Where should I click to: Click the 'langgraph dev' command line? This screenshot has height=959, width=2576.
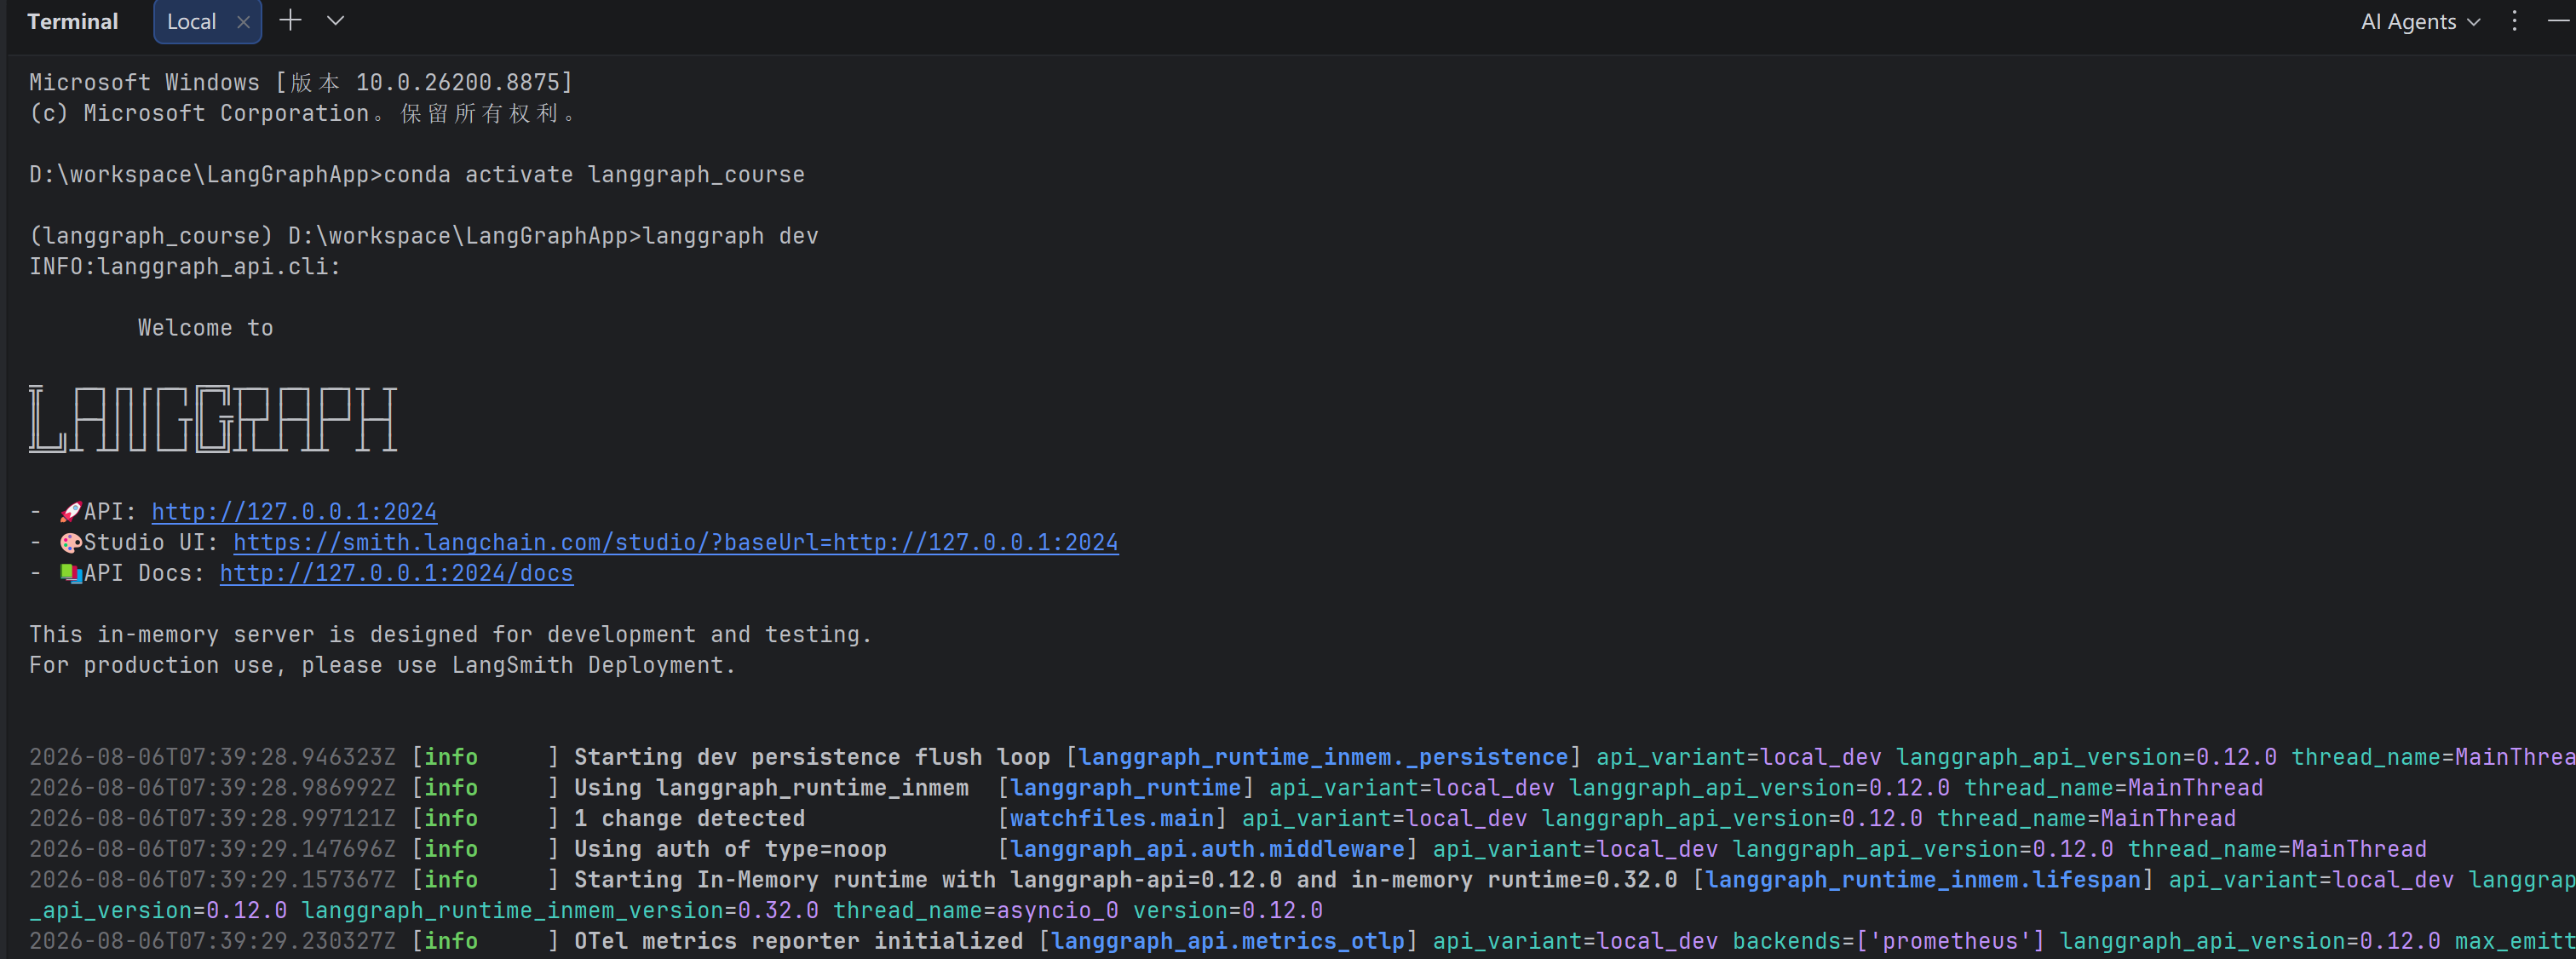[x=424, y=236]
